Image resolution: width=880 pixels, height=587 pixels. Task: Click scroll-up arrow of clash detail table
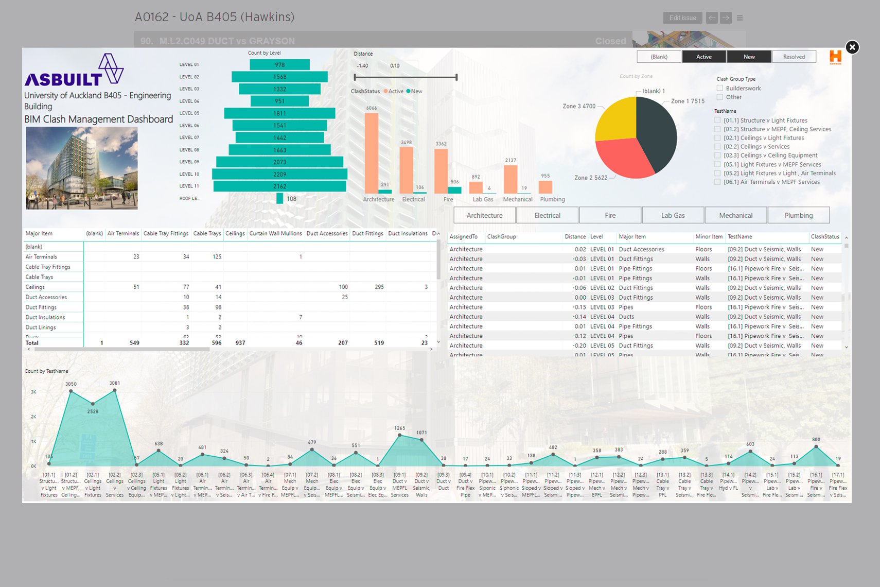pyautogui.click(x=847, y=237)
